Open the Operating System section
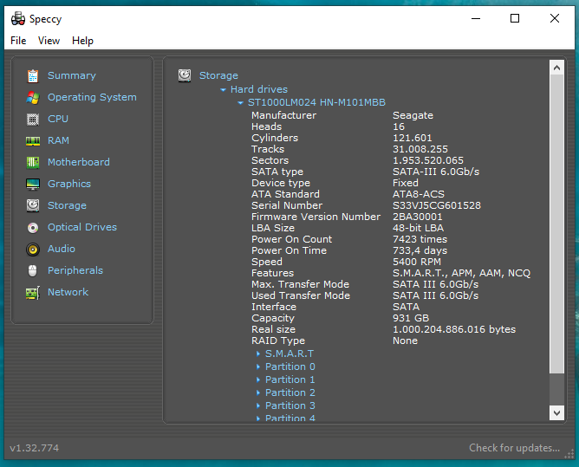The width and height of the screenshot is (579, 467). (92, 97)
